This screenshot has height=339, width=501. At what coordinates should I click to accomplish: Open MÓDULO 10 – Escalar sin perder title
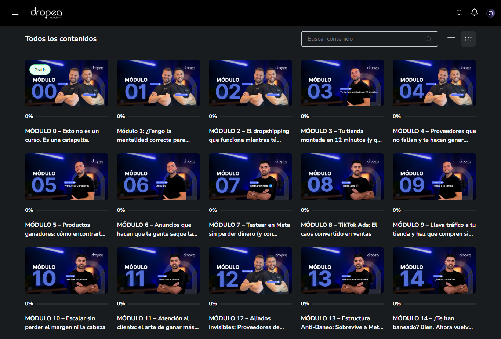[x=65, y=323]
